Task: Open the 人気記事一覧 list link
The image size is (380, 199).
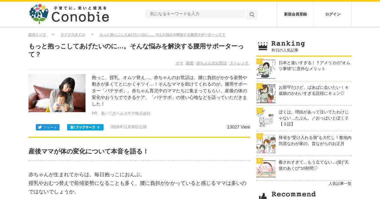Action: (x=340, y=184)
